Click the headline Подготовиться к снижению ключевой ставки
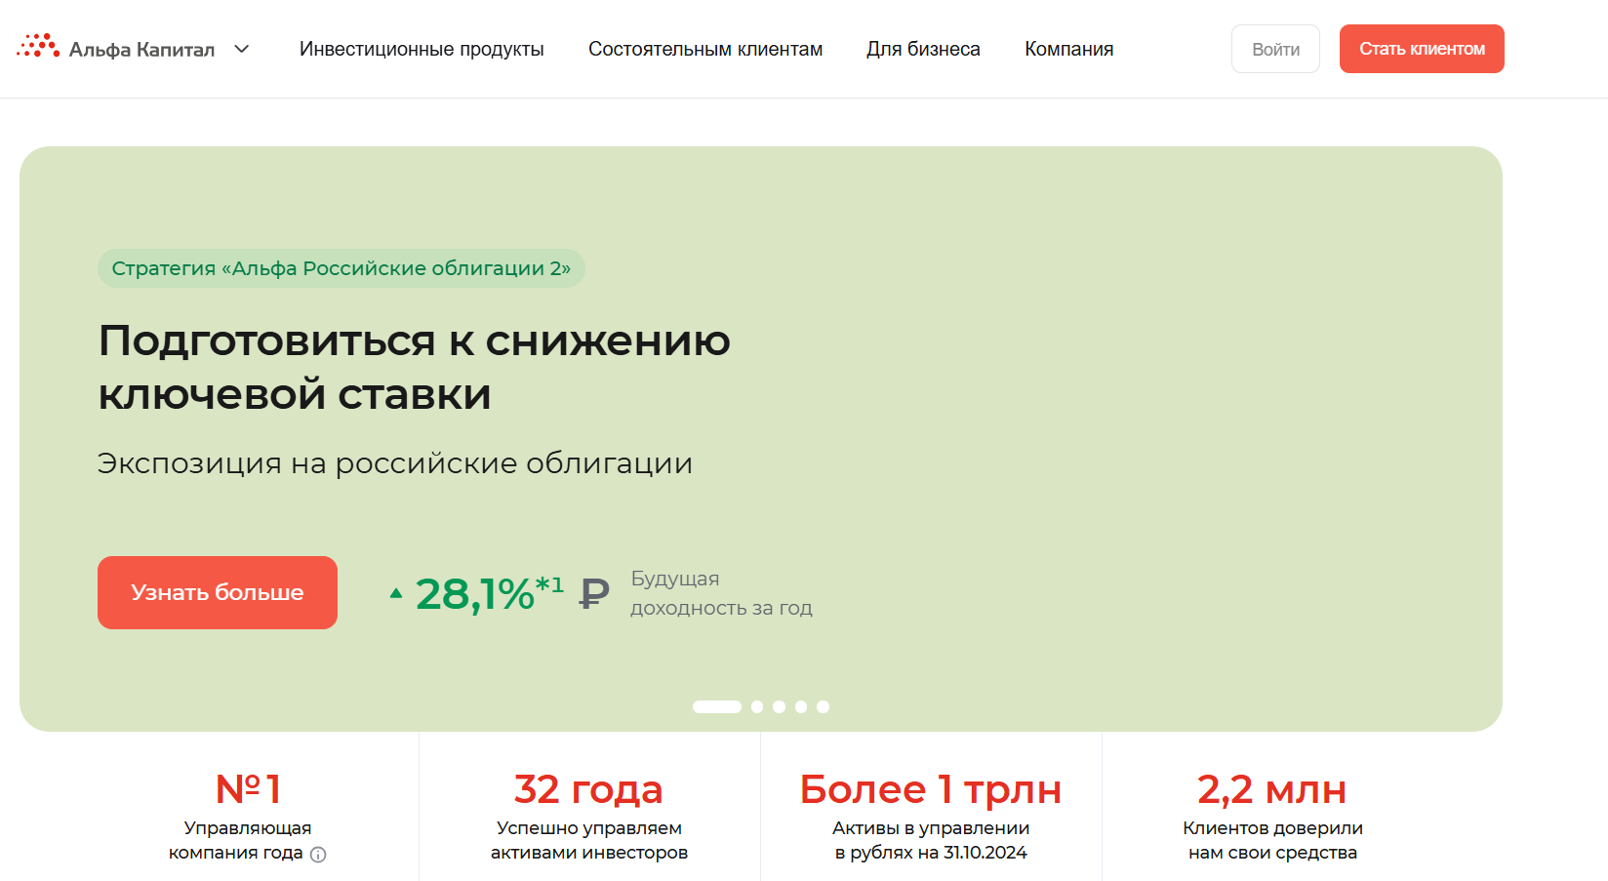This screenshot has width=1608, height=881. (x=415, y=367)
